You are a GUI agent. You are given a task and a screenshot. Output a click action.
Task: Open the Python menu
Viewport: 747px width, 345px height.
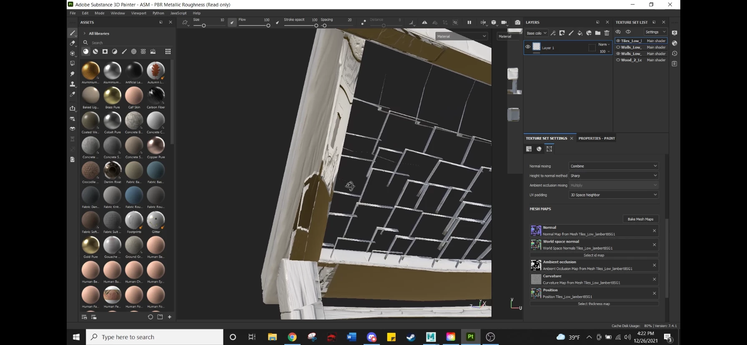(x=158, y=13)
